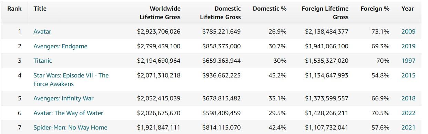Viewport: 428px width, 134px height.
Task: Open Star Wars: Episode VII title link
Action: pos(71,80)
